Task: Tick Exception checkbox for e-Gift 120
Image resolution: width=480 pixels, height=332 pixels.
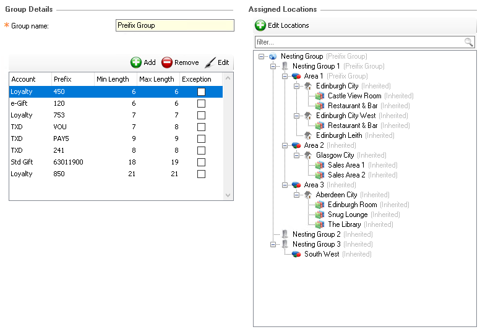Action: (x=201, y=103)
